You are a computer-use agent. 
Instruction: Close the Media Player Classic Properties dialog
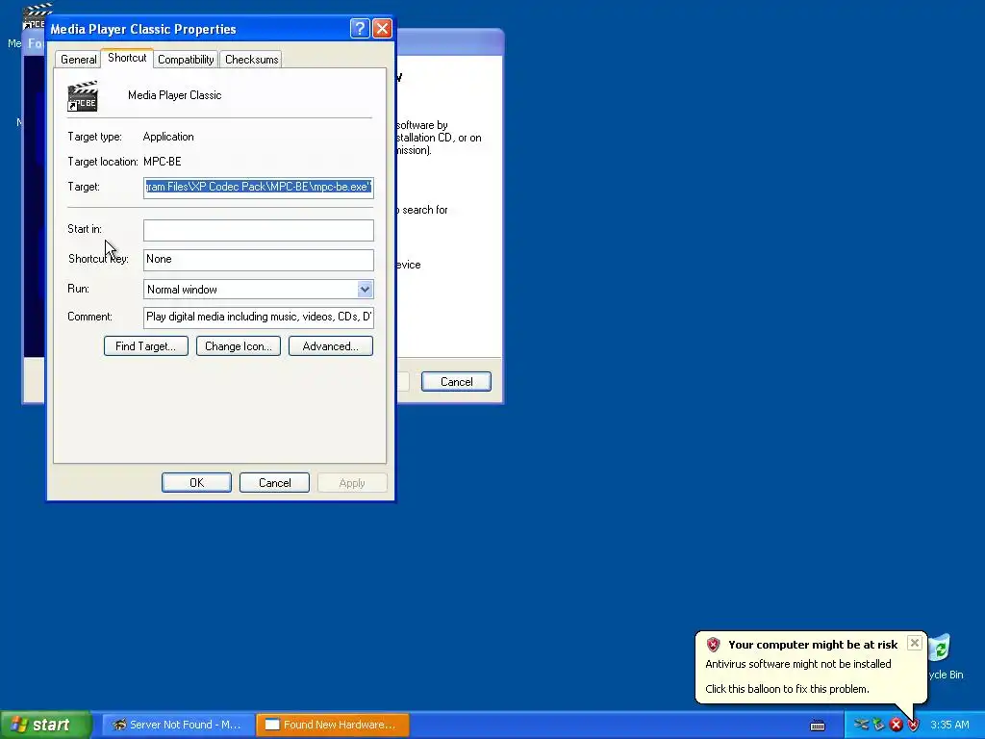383,28
